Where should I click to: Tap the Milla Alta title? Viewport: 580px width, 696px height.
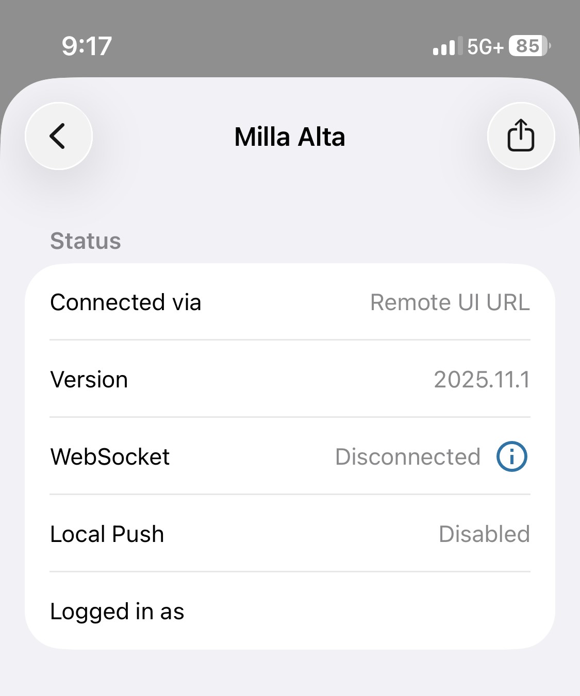click(x=290, y=137)
